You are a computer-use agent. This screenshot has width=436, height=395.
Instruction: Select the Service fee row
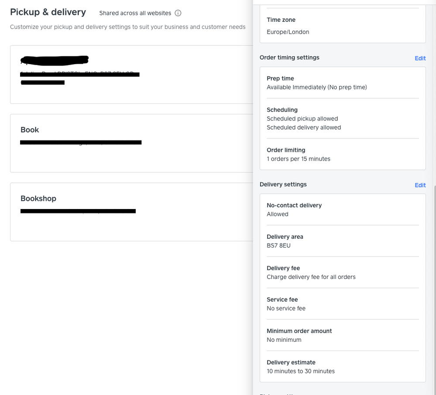click(342, 304)
